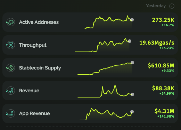Click the 19.63Mgas/s value
Screen dimensions: 181x130
pos(157,43)
